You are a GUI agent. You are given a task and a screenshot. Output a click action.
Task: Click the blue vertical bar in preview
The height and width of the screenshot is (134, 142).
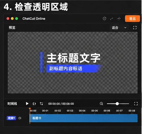point(41,62)
